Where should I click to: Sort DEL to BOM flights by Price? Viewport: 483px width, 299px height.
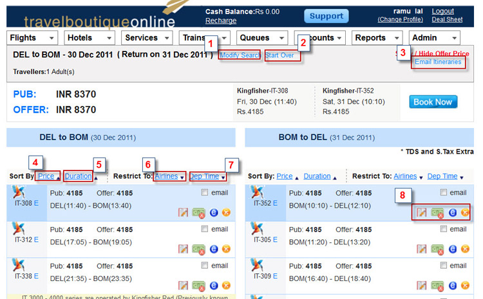tap(46, 176)
